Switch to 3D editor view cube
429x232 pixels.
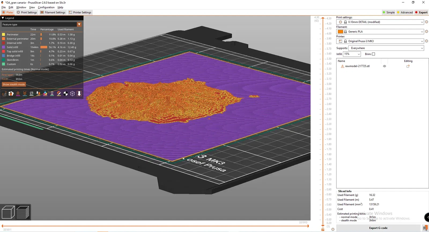[x=8, y=212]
